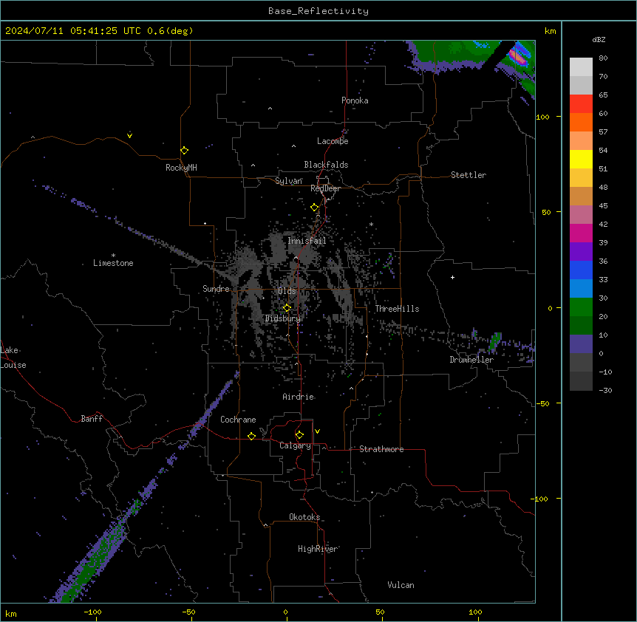Click the white asterisk marker above Limestone

[113, 256]
